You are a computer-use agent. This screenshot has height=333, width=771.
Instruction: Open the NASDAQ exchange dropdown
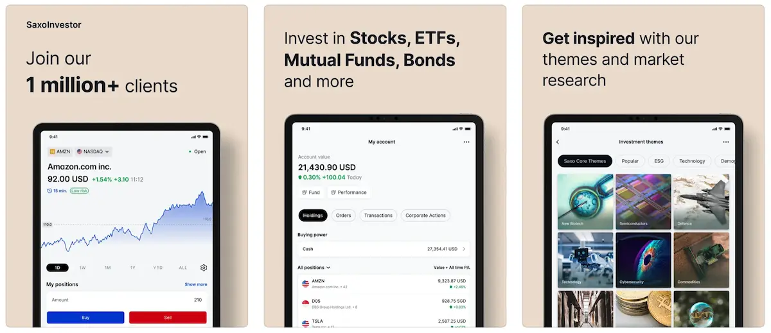(93, 151)
